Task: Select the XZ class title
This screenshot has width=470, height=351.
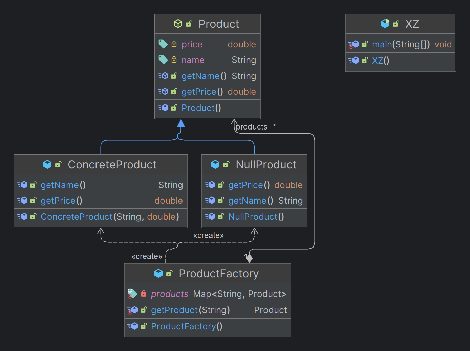Action: pos(412,24)
